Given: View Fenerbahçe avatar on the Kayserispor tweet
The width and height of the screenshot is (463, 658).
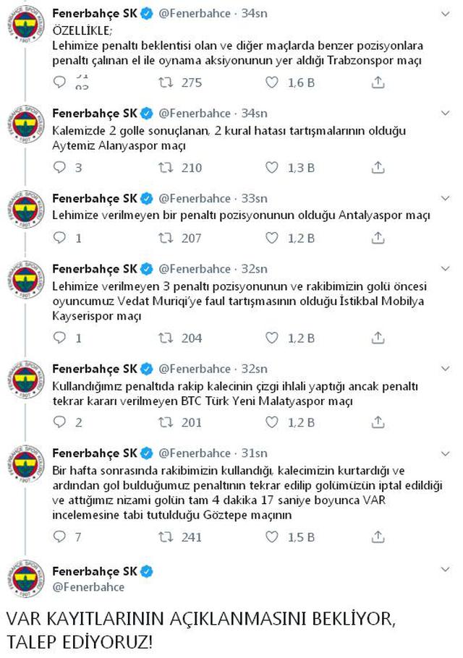Looking at the screenshot, I should (25, 280).
